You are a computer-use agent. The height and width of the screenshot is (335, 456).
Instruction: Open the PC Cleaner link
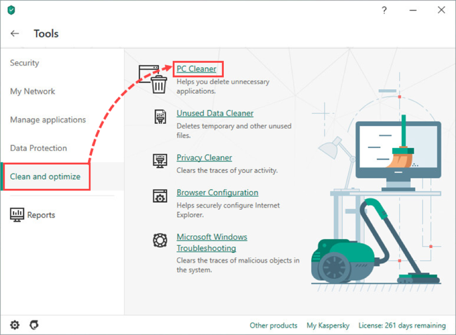(x=196, y=69)
